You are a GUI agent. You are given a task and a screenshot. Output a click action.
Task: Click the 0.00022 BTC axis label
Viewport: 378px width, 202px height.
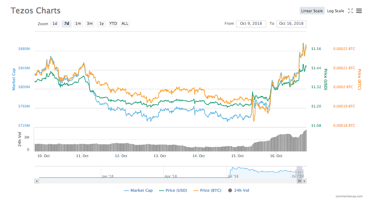(344, 49)
